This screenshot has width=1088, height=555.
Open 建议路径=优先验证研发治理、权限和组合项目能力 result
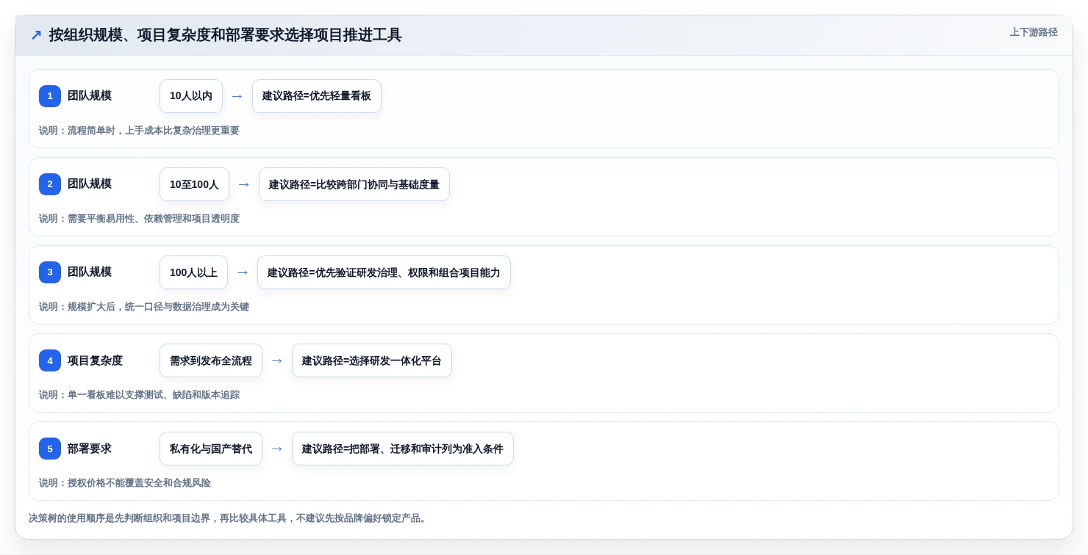(384, 272)
